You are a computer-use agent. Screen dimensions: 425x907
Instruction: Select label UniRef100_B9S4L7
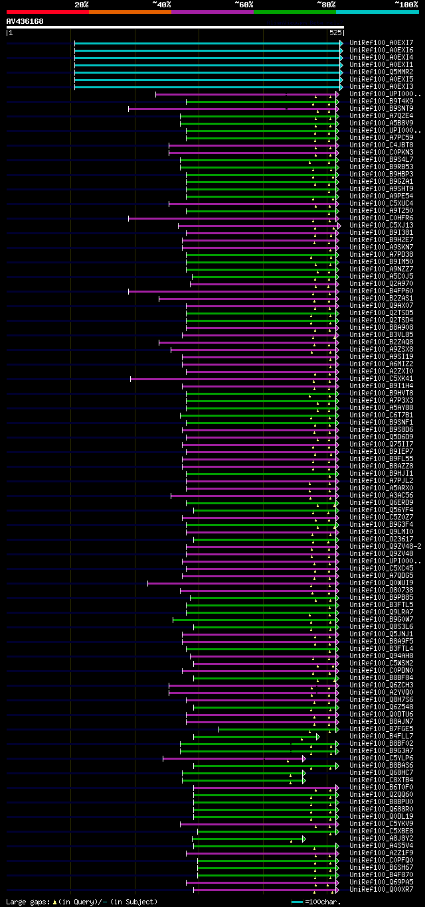pyautogui.click(x=381, y=159)
